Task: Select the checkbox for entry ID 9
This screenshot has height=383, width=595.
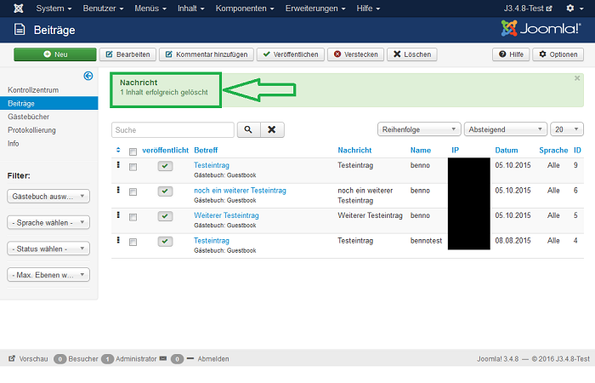Action: click(x=133, y=167)
